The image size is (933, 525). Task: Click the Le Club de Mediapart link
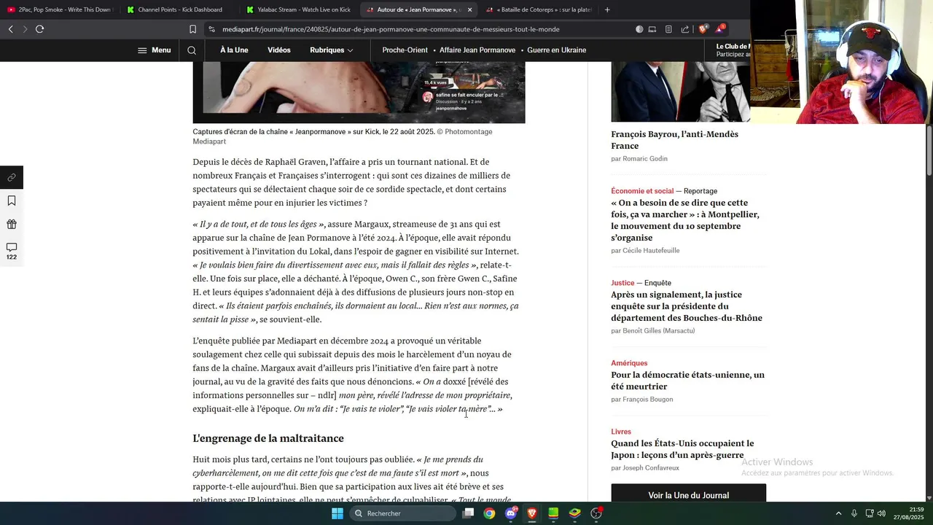coord(732,47)
